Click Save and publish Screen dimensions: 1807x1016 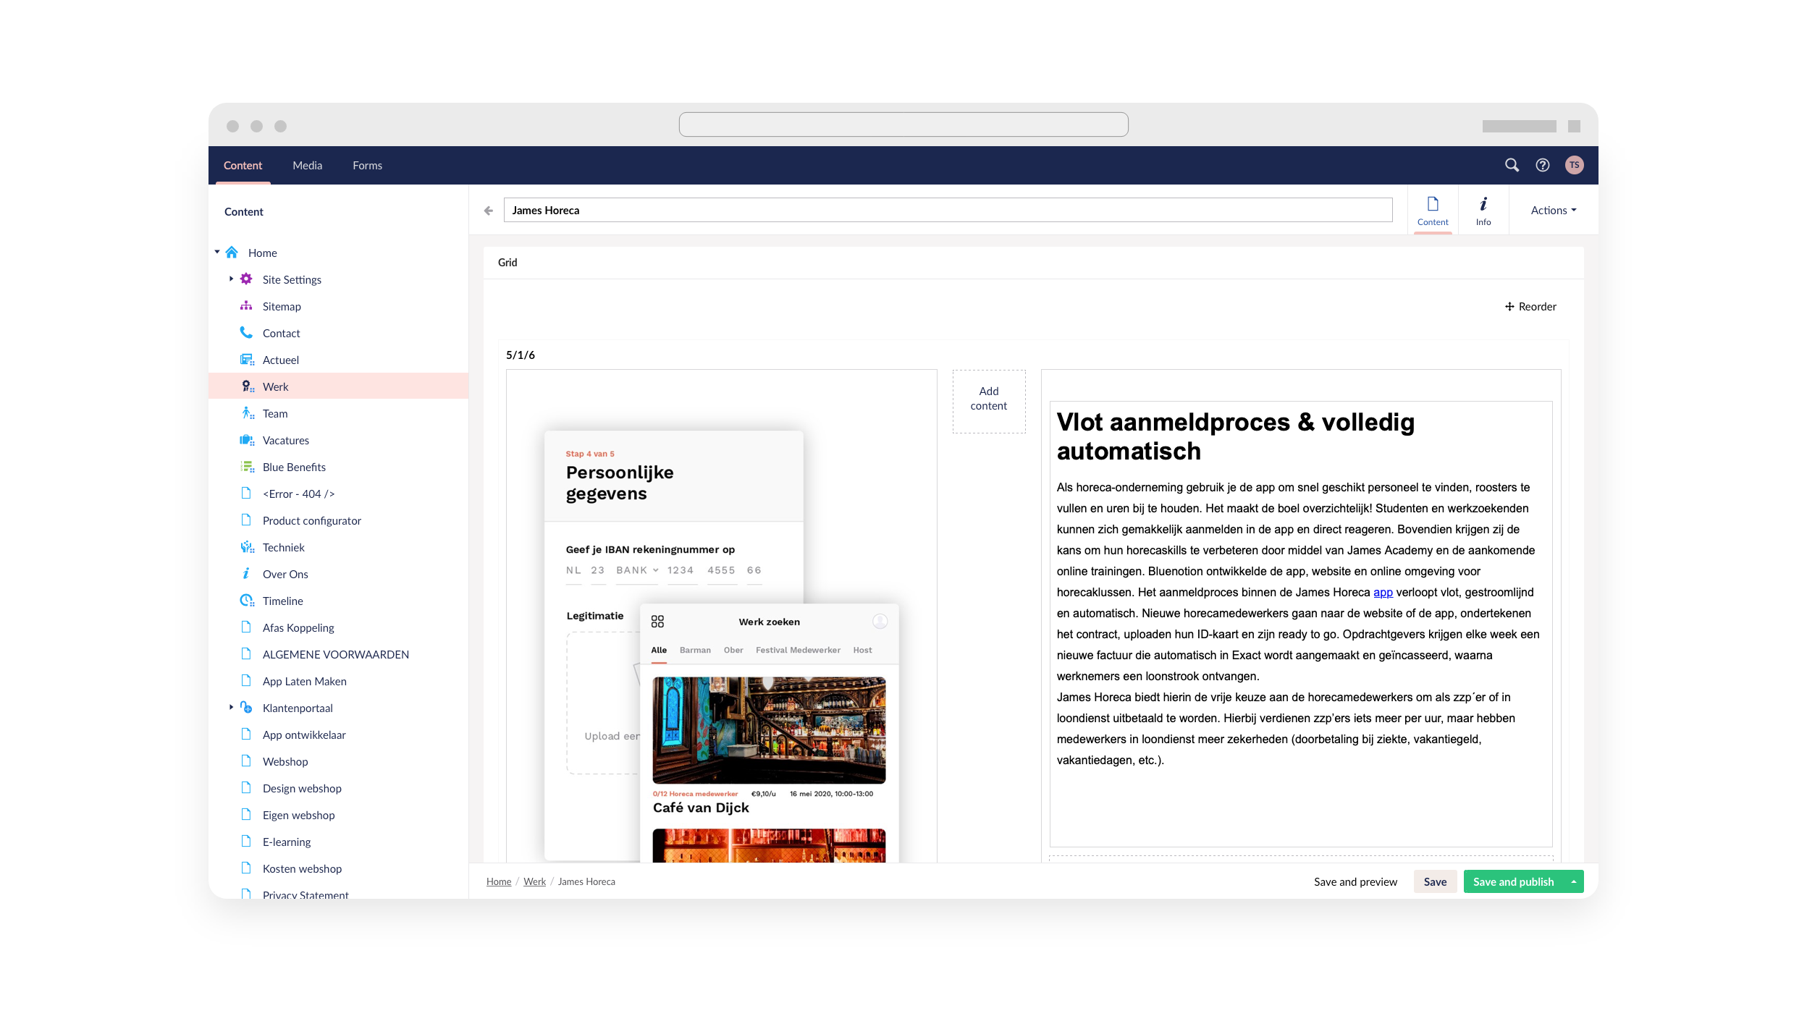coord(1513,881)
